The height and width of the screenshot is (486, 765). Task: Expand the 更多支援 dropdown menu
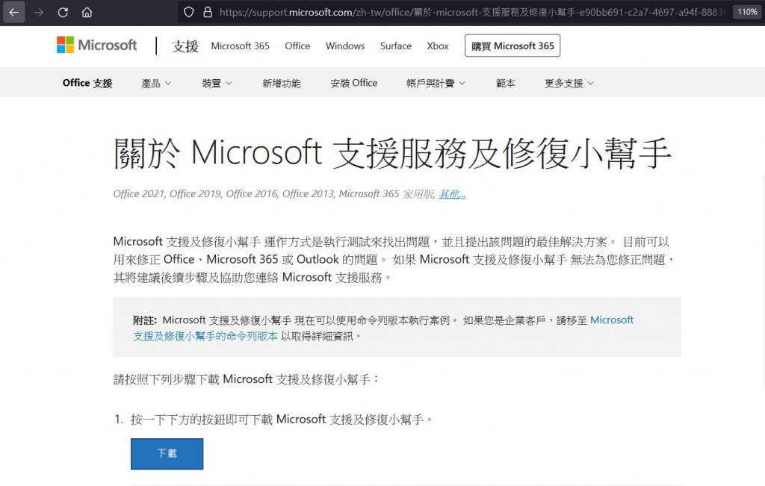click(569, 84)
